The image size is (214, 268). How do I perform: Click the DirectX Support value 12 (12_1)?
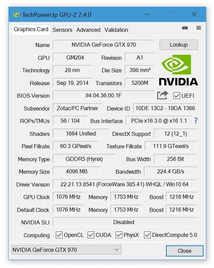pos(175,133)
